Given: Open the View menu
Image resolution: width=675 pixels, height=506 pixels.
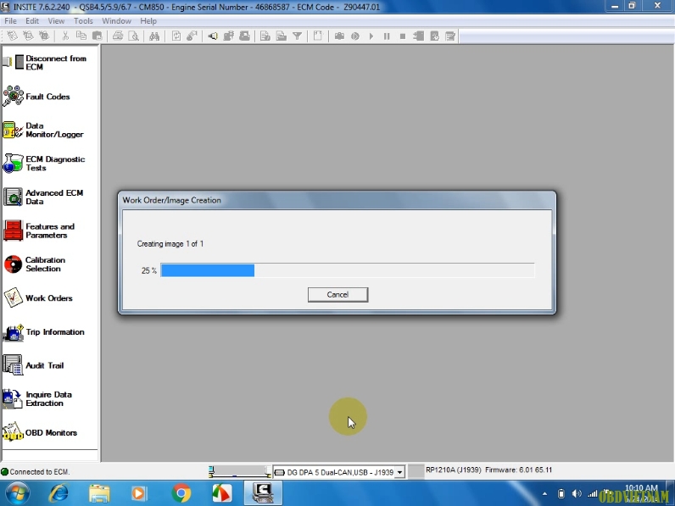Looking at the screenshot, I should coord(56,20).
